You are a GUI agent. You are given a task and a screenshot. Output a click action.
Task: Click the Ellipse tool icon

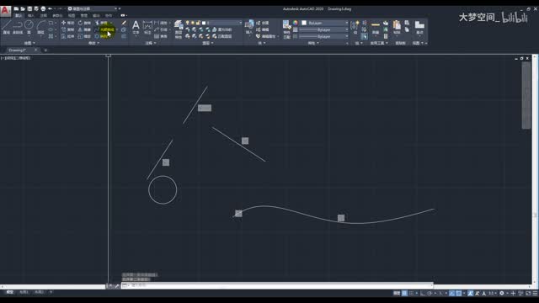(51, 29)
